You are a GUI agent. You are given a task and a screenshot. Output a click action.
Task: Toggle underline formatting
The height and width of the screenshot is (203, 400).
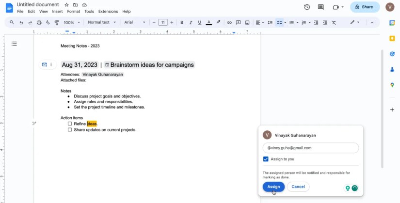click(x=199, y=23)
